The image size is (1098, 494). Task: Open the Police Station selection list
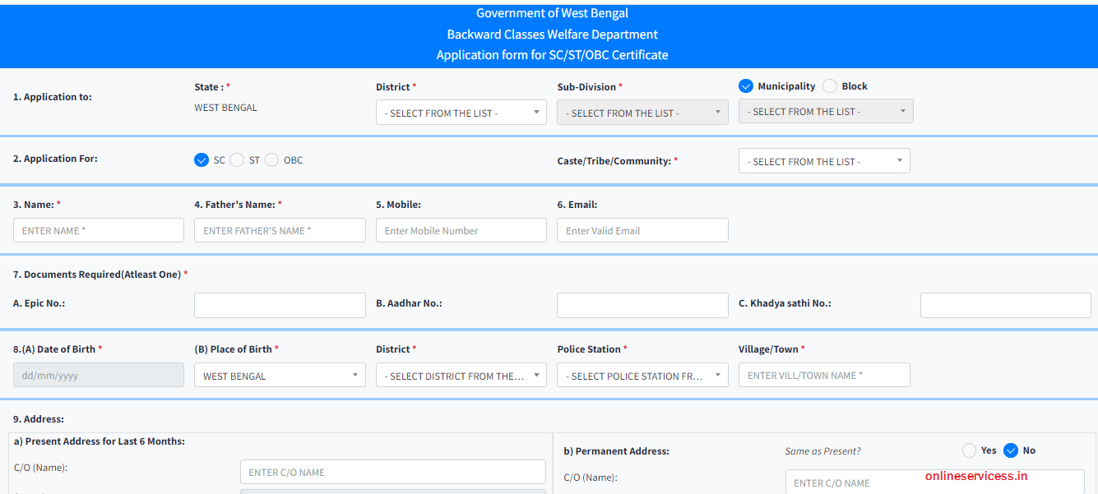[642, 374]
